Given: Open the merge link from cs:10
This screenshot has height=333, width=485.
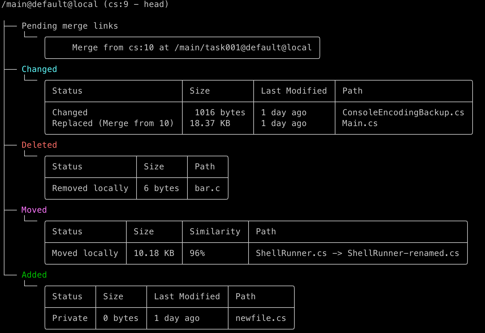Looking at the screenshot, I should [182, 47].
